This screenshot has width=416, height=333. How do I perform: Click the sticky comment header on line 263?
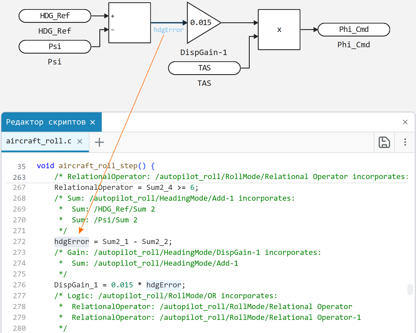[x=231, y=177]
